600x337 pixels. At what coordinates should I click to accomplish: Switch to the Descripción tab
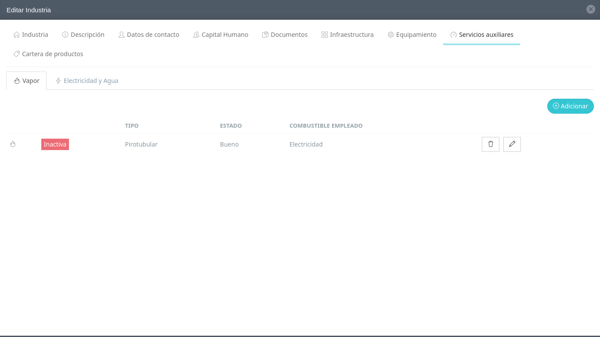(83, 35)
